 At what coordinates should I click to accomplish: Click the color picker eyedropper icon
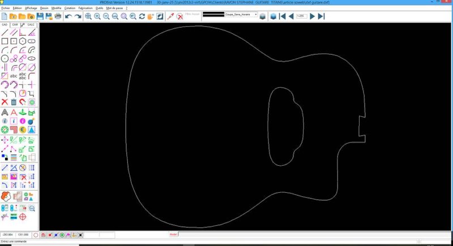tap(171, 16)
